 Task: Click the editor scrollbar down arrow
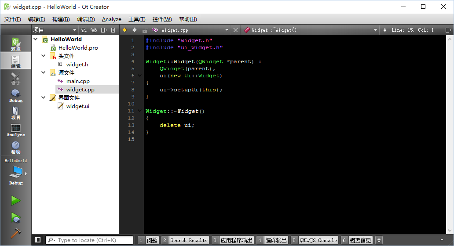click(450, 231)
